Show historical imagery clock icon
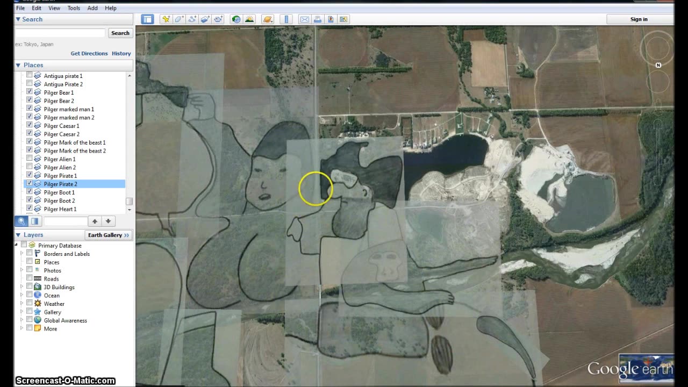Image resolution: width=688 pixels, height=387 pixels. coord(236,19)
